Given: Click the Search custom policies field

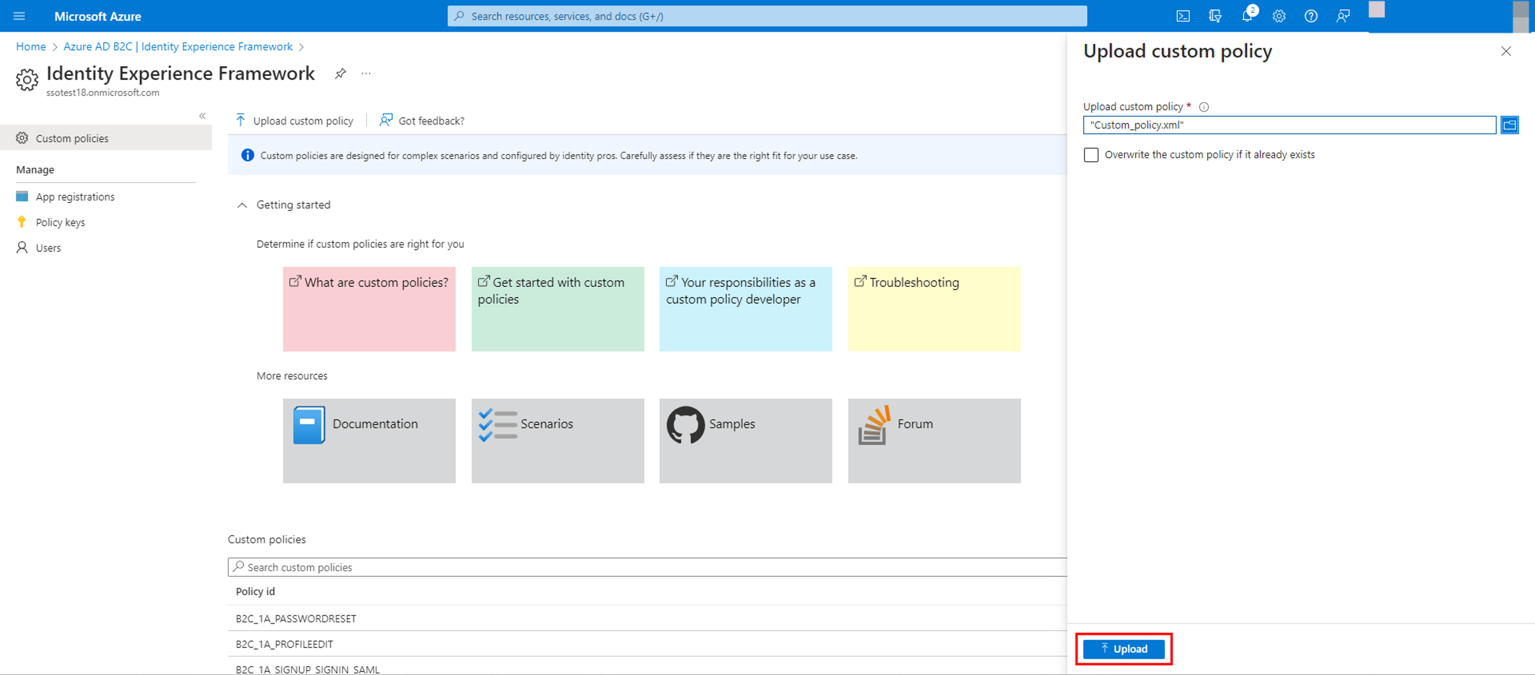Looking at the screenshot, I should 647,567.
